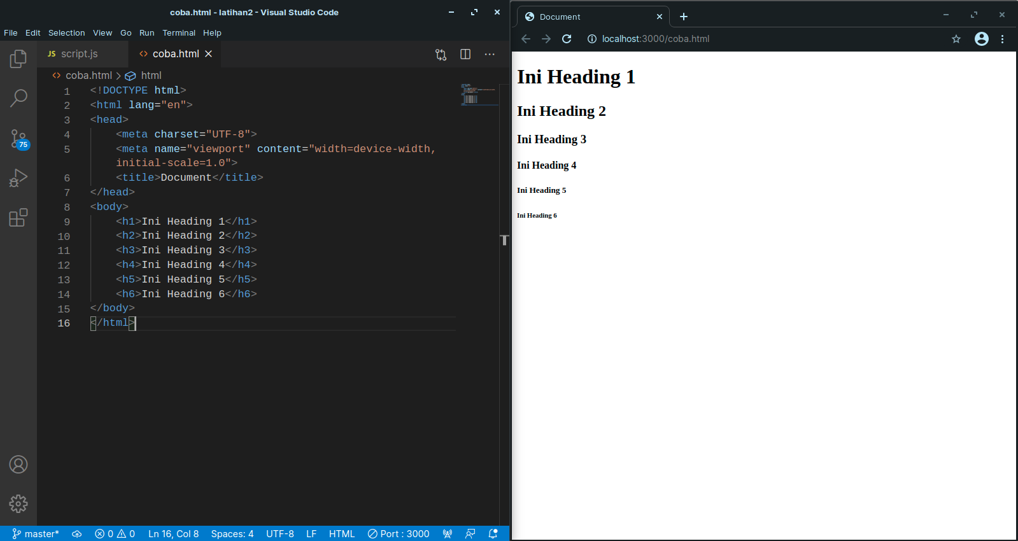Select the Document browser tab
The height and width of the screenshot is (541, 1018).
[x=592, y=17]
